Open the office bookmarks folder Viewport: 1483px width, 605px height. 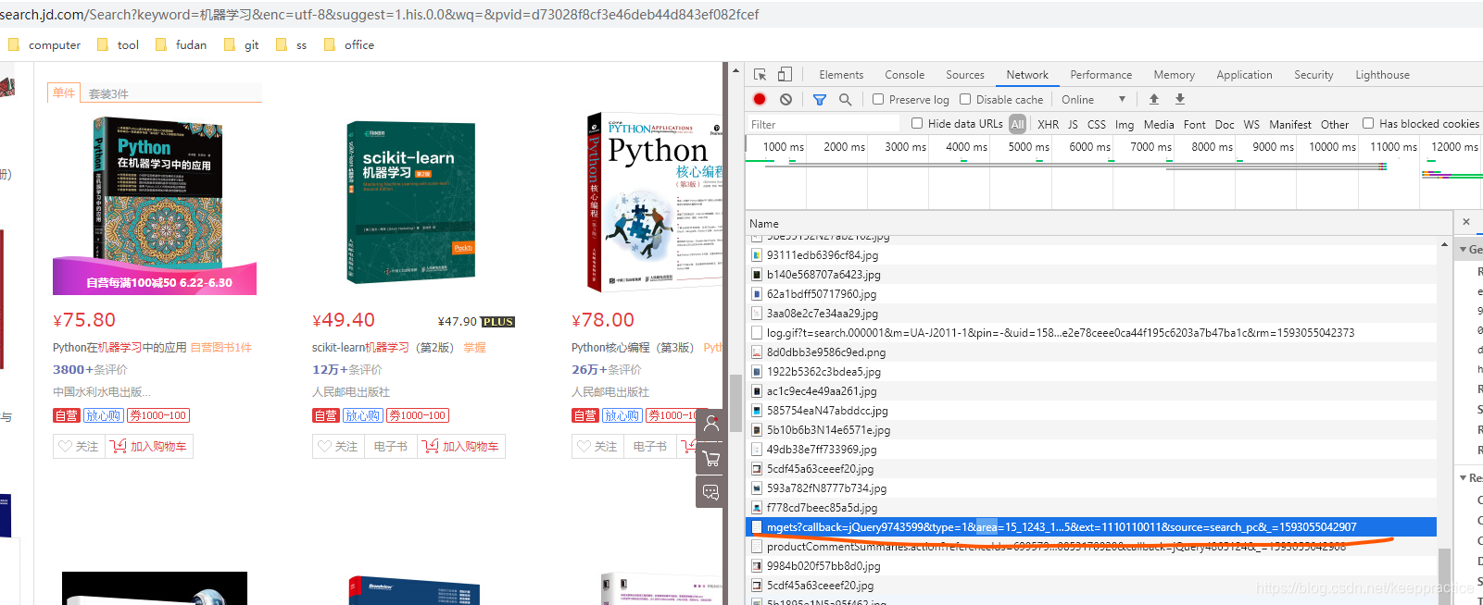click(x=349, y=44)
